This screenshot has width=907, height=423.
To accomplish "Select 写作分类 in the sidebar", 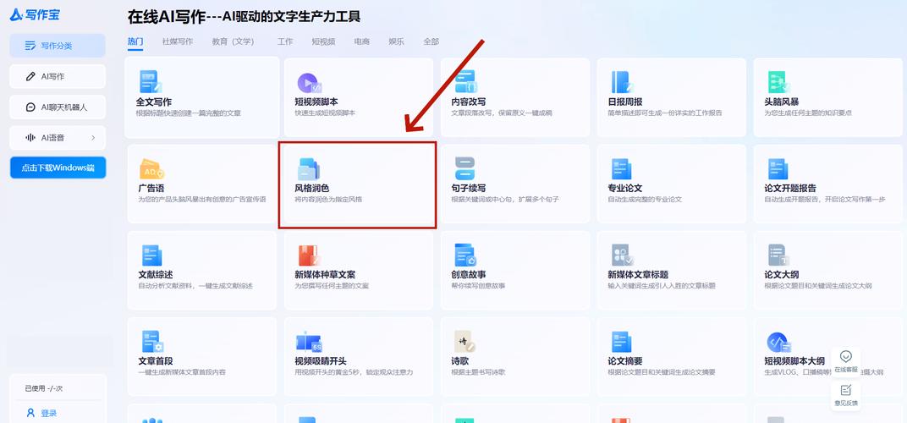I will click(x=58, y=46).
